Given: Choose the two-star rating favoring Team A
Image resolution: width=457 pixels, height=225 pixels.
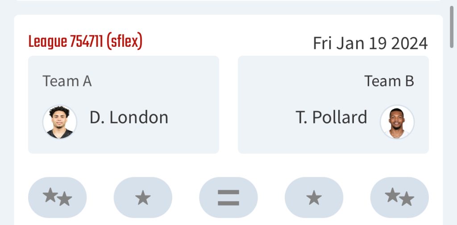Looking at the screenshot, I should (x=57, y=197).
